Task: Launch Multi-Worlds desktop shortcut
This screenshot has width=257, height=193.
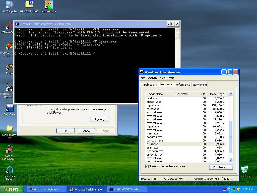Action: tap(49, 7)
